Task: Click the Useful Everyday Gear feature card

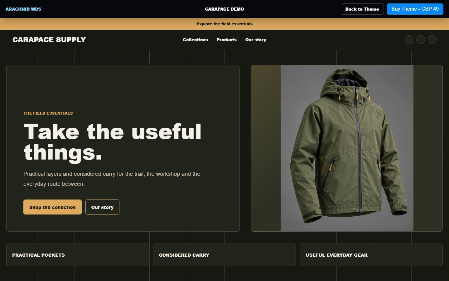Action: [x=371, y=255]
